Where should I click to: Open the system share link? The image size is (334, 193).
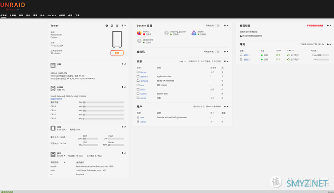(x=143, y=94)
